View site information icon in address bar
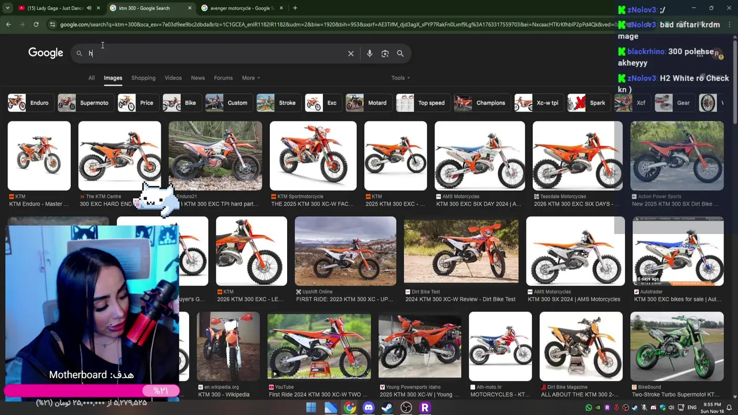This screenshot has height=415, width=738. click(x=52, y=24)
